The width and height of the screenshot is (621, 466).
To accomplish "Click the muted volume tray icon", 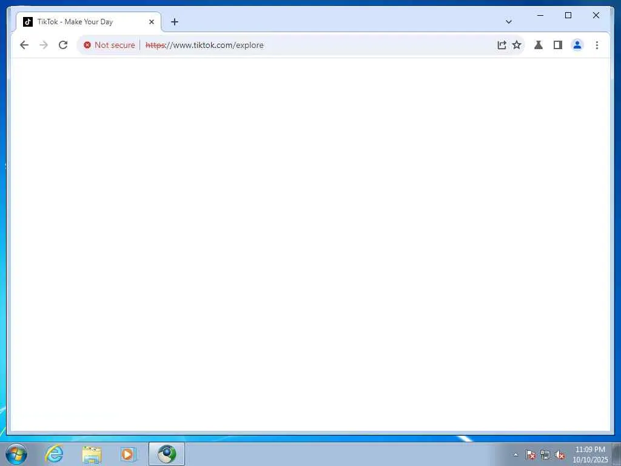I will click(x=560, y=455).
